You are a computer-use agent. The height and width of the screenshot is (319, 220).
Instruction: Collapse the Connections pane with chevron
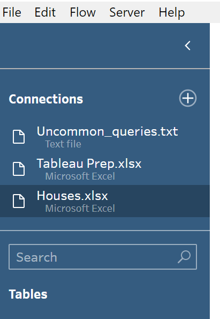(x=187, y=46)
